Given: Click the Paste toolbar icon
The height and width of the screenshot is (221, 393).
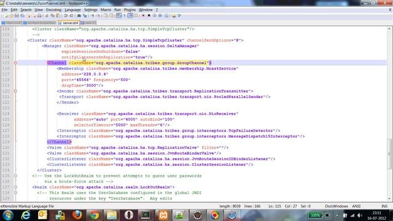Looking at the screenshot, I should (58, 15).
